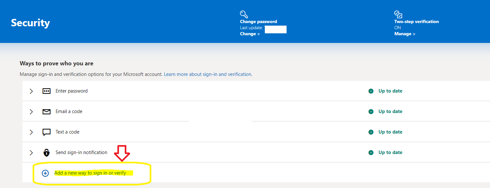Click the Enter password label
The height and width of the screenshot is (188, 490).
tap(72, 91)
